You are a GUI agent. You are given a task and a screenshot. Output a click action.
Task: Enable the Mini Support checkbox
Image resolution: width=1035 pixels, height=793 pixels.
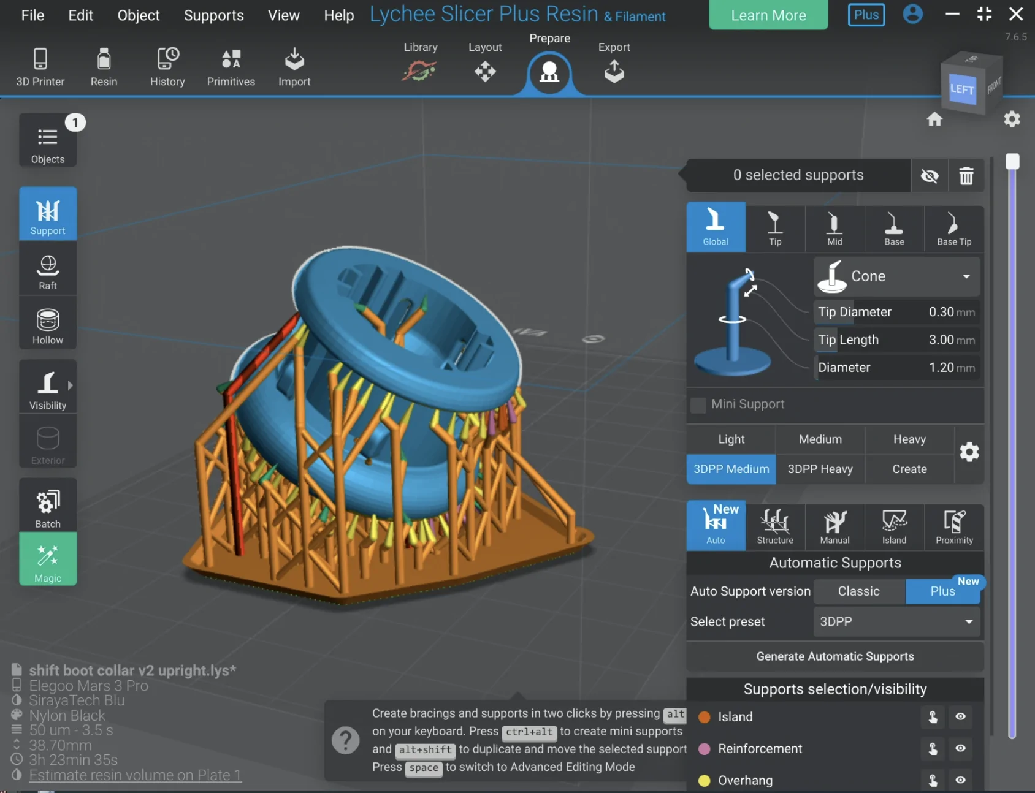[698, 405]
